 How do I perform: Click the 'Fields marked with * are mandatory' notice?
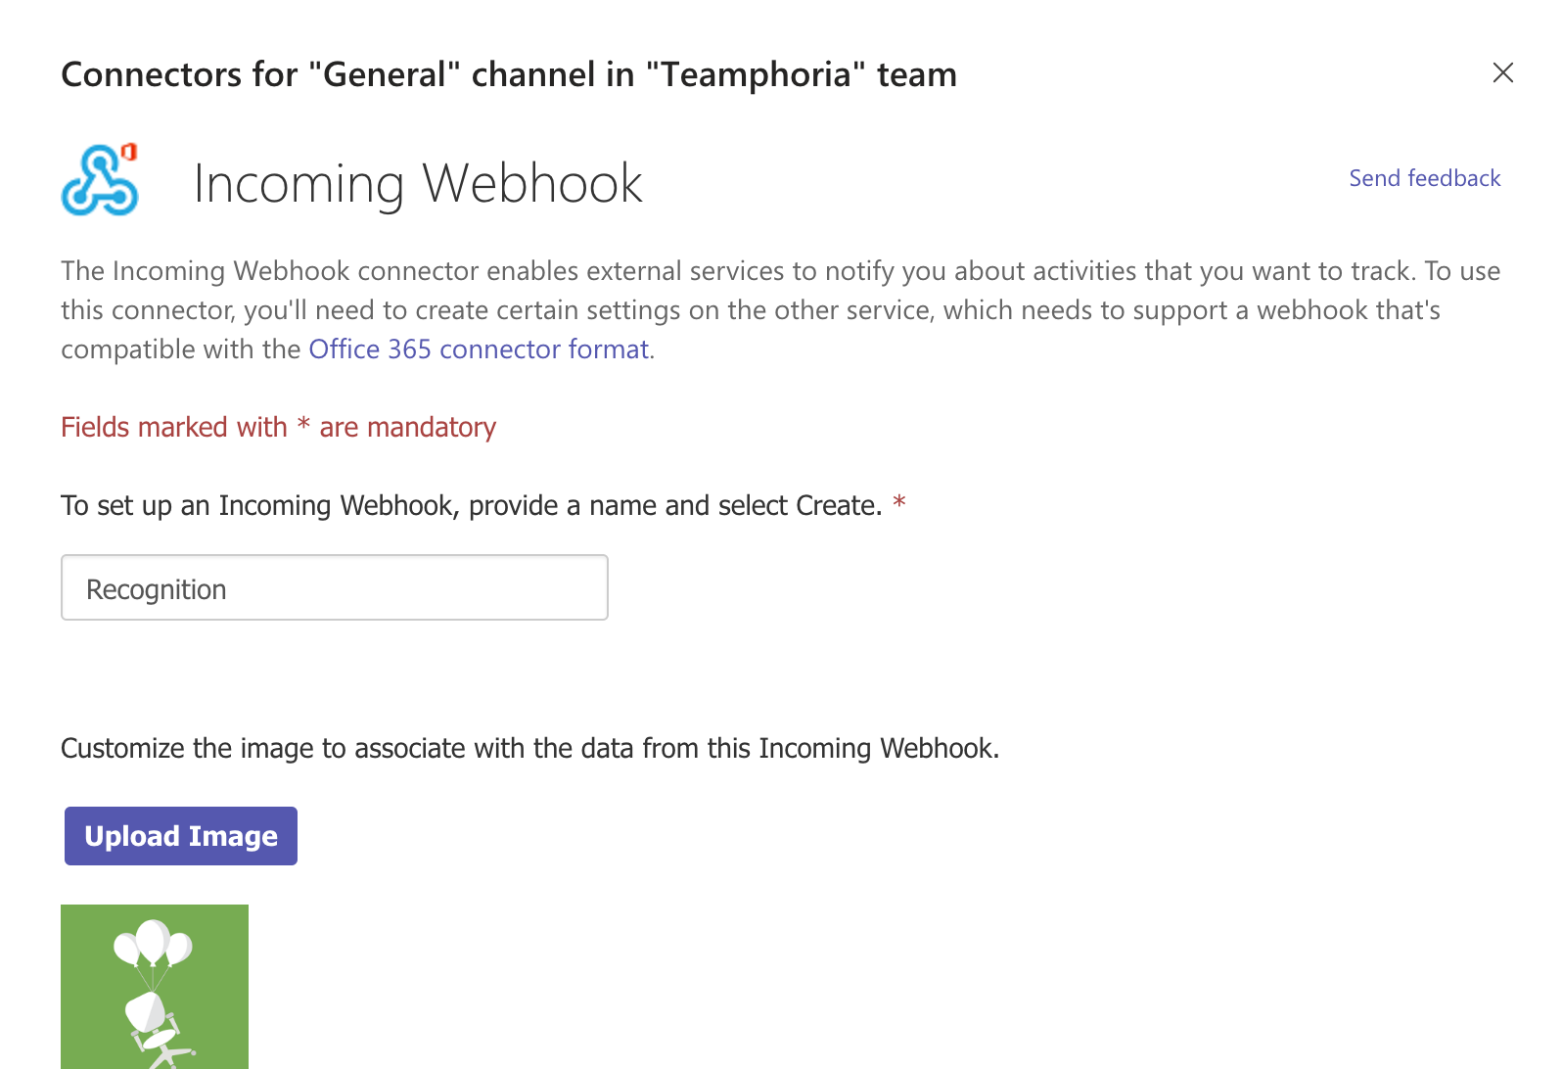279,428
